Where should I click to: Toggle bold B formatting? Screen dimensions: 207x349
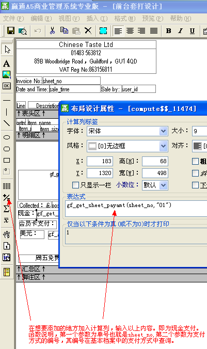tap(169, 30)
